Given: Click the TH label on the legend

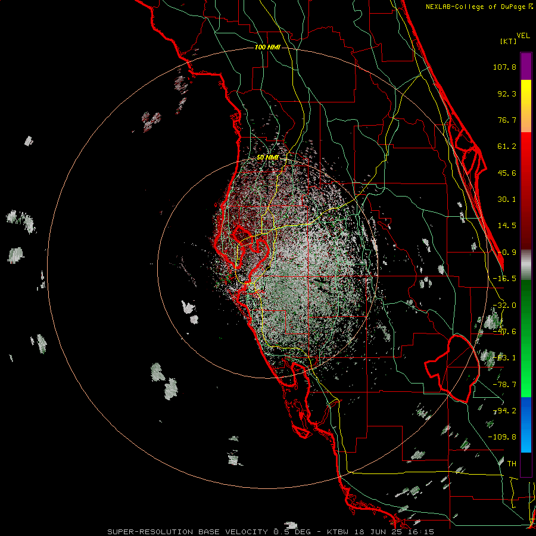Looking at the screenshot, I should (512, 464).
